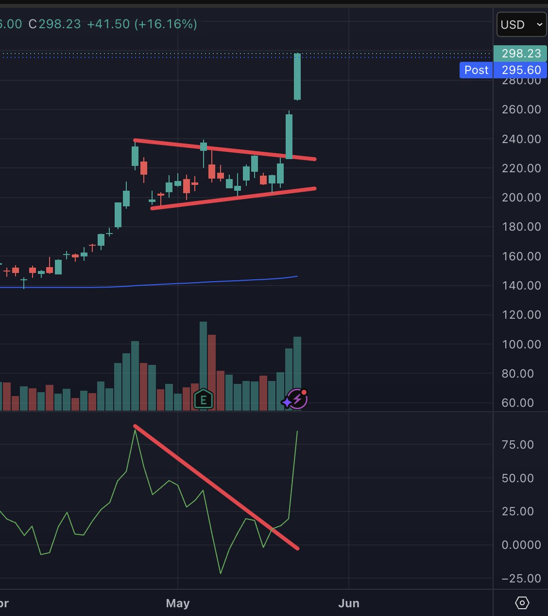
Task: Click the earnings 'E' marker icon
Action: click(204, 400)
